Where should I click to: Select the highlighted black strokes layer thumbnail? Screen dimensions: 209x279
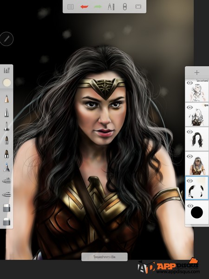(x=197, y=188)
